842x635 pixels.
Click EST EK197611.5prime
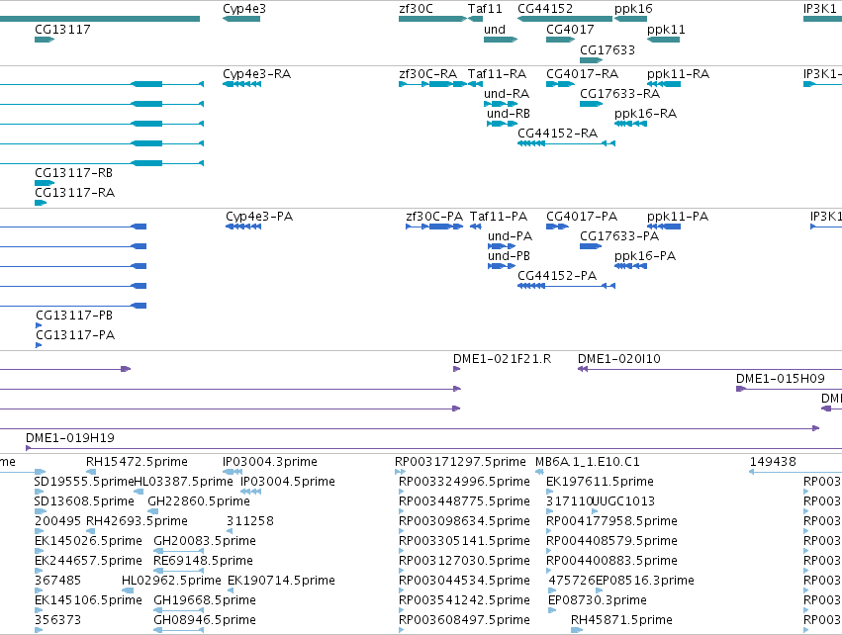coord(549,492)
